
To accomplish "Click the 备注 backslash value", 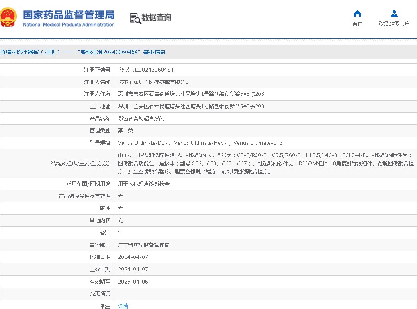I will (119, 233).
